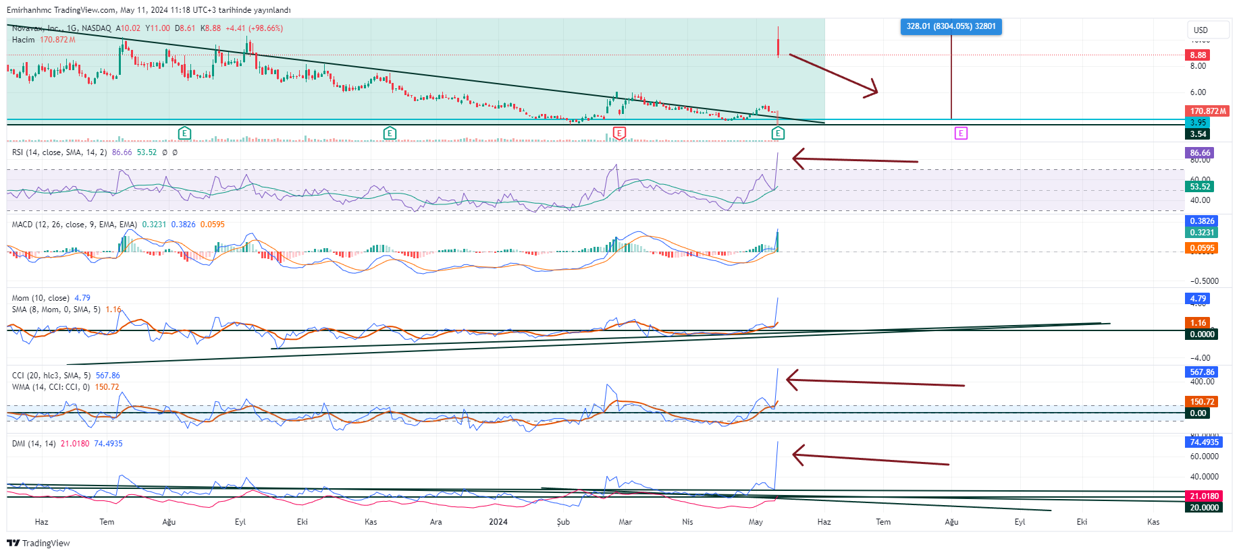Click the blue 74.4935 DMI value label

tap(1204, 442)
